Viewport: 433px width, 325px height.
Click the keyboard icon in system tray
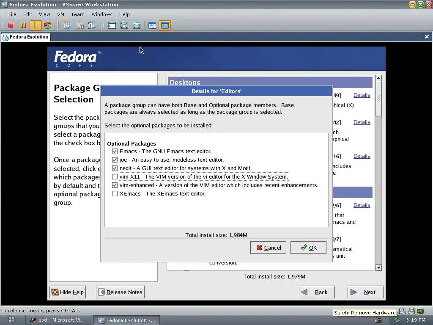(378, 320)
